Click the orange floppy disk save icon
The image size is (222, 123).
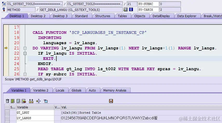coord(111,101)
